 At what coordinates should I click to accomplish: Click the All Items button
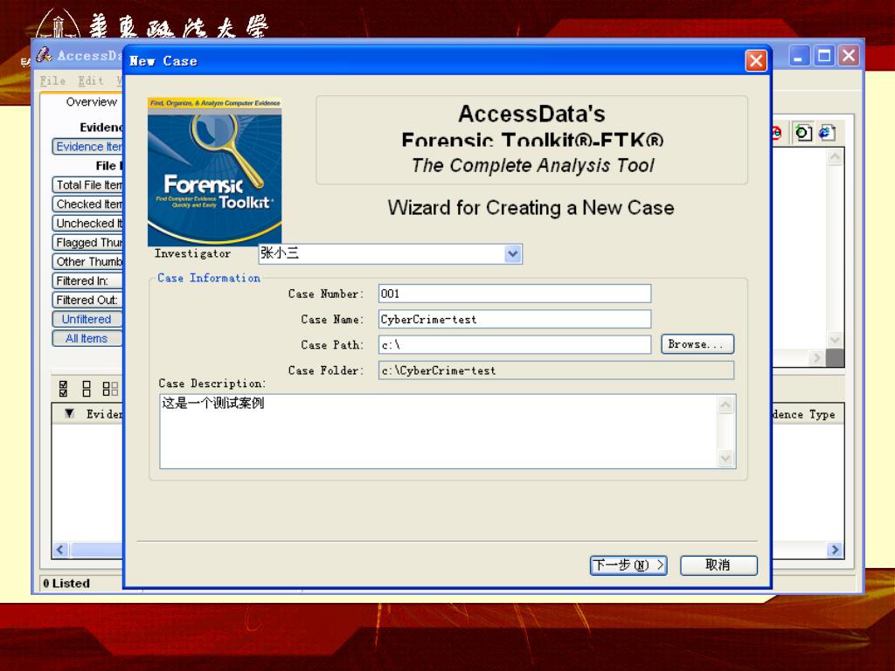[87, 338]
